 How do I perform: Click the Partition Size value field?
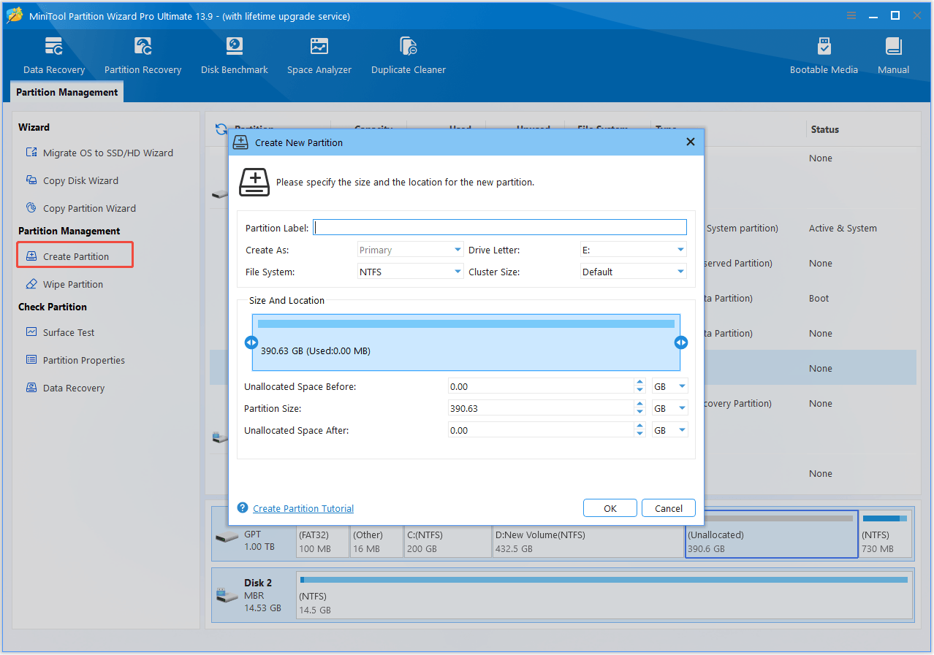(x=541, y=408)
